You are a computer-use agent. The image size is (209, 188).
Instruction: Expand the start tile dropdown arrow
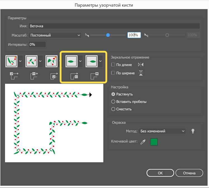tap(80, 61)
